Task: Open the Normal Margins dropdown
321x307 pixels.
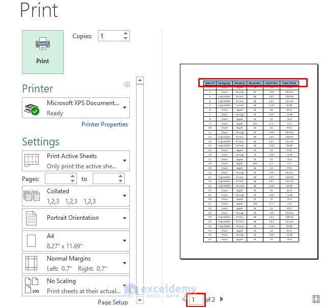Action: coord(76,263)
